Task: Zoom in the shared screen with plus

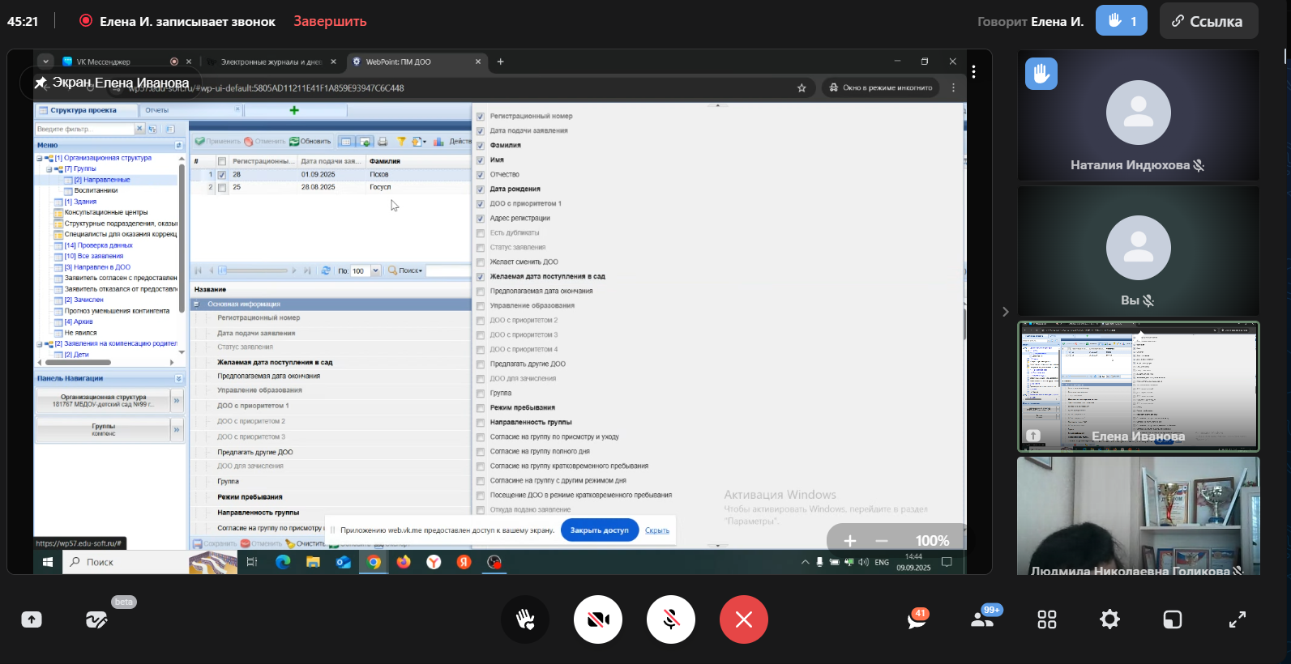Action: tap(849, 541)
